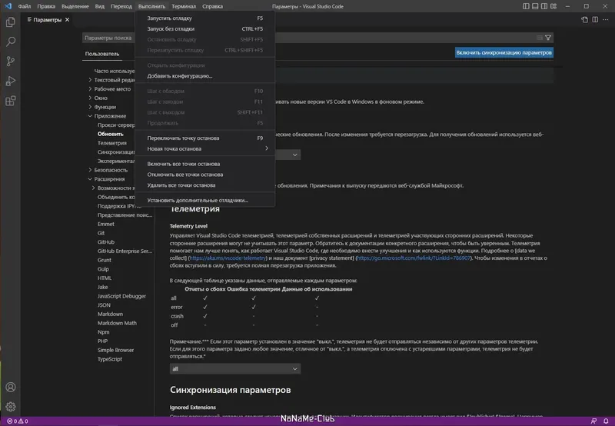The width and height of the screenshot is (615, 426).
Task: Open the Search view in activity bar
Action: [x=11, y=42]
